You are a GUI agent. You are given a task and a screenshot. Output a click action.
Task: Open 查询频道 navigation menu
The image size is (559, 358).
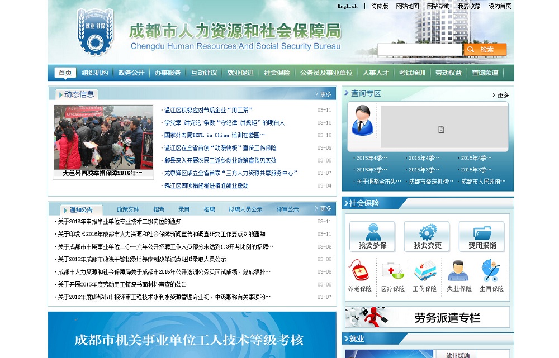tap(485, 73)
